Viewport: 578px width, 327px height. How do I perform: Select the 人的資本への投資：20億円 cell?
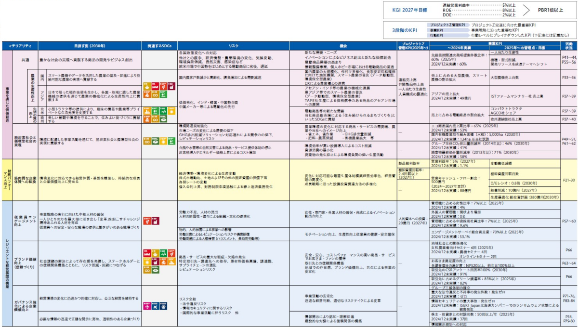(413, 222)
